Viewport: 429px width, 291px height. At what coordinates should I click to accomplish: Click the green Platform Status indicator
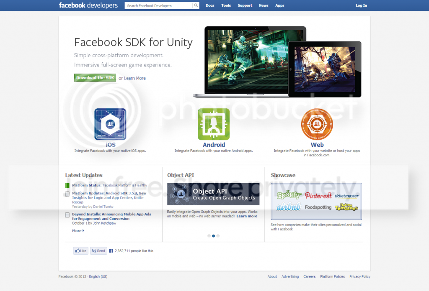(67, 185)
